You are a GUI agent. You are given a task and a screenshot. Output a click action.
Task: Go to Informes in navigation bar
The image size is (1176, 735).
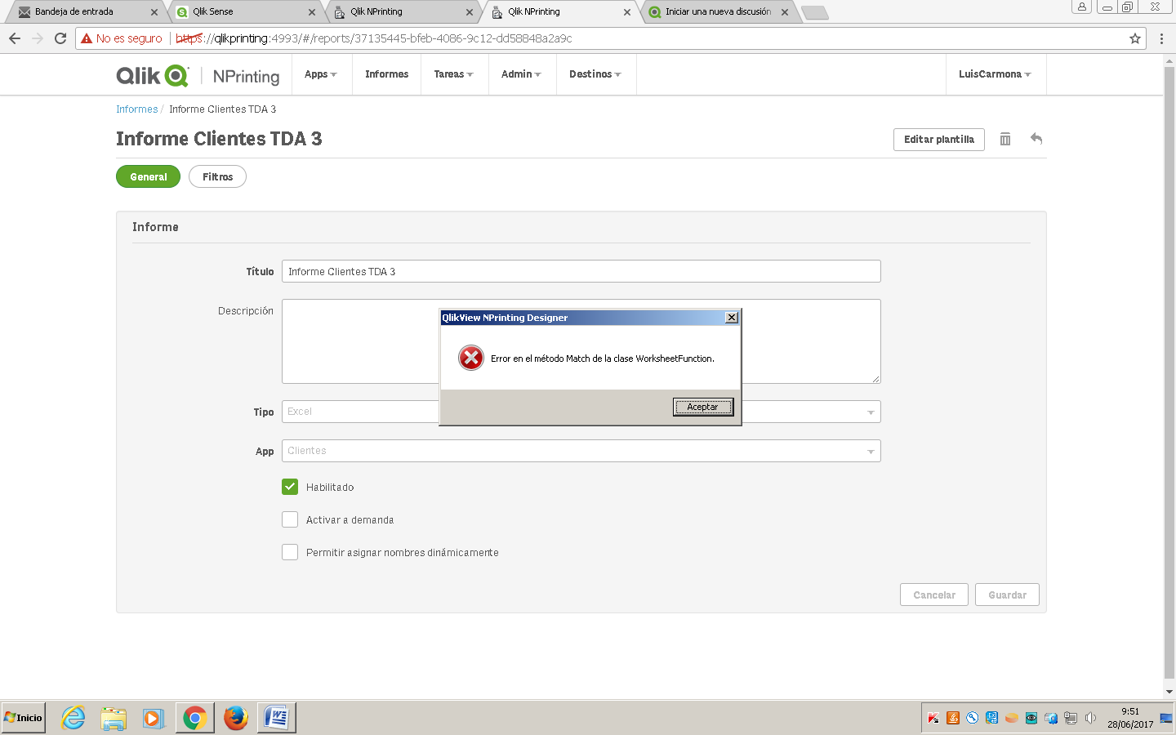(386, 74)
